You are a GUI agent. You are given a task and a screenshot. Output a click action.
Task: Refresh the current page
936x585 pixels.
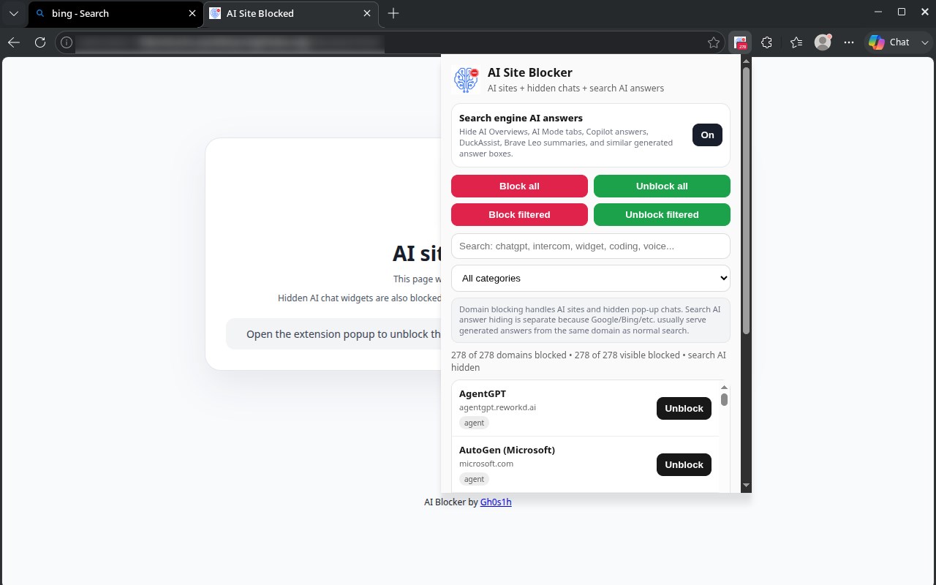[40, 42]
